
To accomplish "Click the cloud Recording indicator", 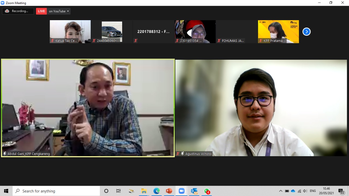I will coord(18,11).
